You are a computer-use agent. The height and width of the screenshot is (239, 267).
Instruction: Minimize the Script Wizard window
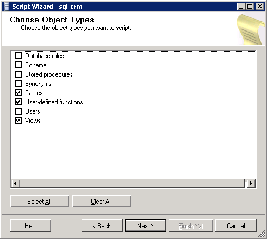click(241, 7)
